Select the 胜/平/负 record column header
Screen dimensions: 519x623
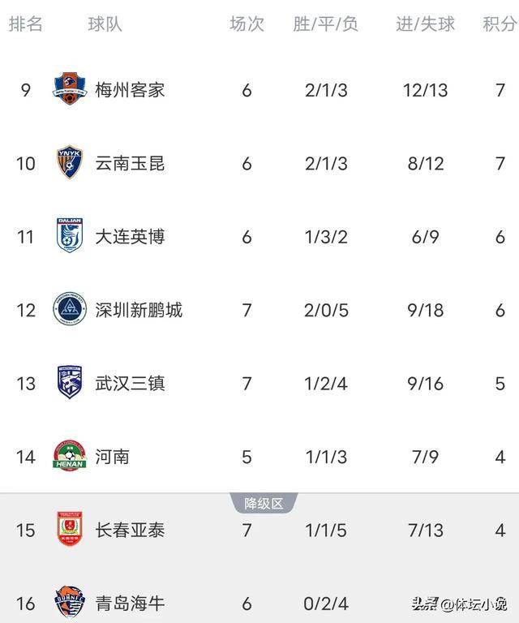pyautogui.click(x=326, y=24)
